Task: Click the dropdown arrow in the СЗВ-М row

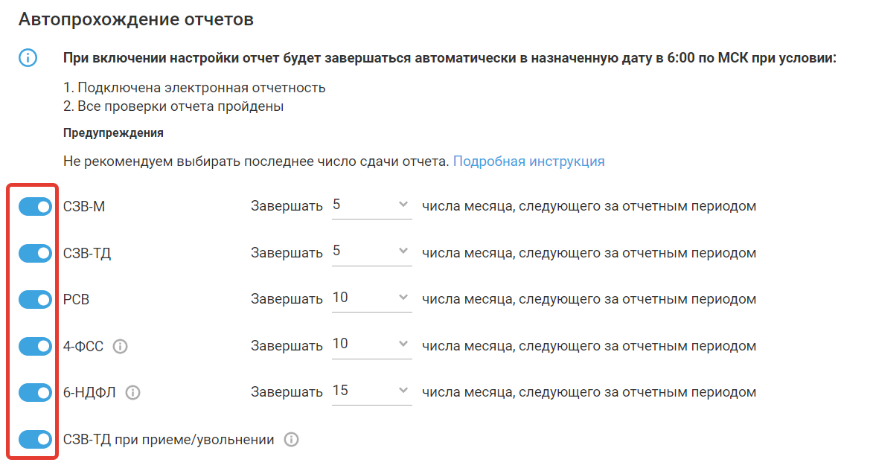Action: coord(403,205)
